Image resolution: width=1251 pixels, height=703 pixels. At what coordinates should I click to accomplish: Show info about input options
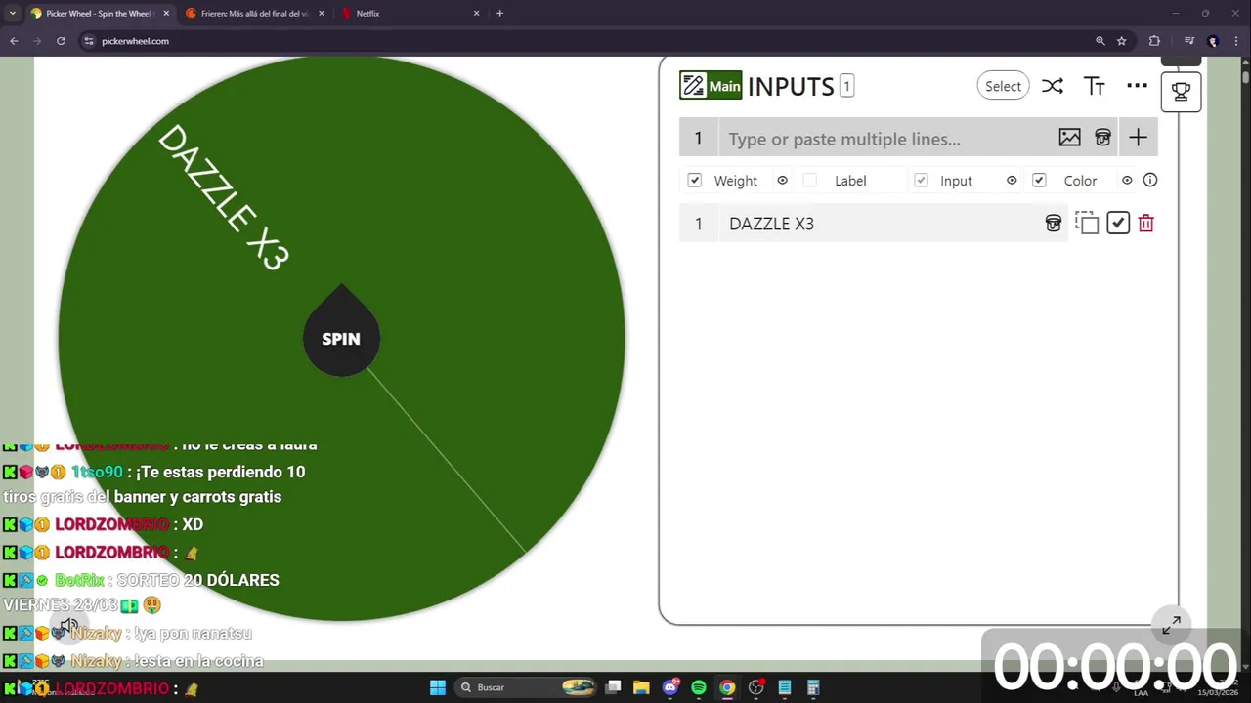coord(1150,180)
